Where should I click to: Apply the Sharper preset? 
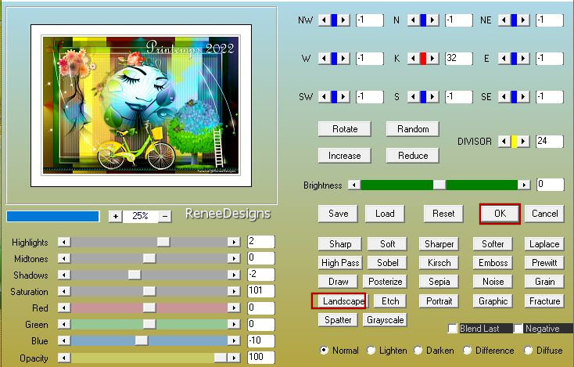439,244
